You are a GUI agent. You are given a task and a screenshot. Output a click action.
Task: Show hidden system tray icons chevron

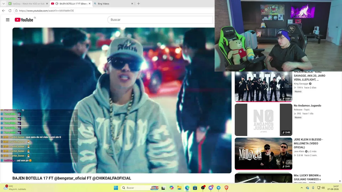tap(302, 188)
